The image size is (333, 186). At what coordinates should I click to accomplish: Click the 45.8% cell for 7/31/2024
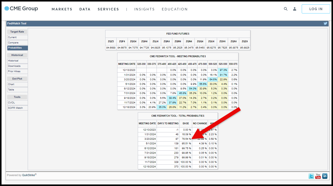pyautogui.click(x=182, y=93)
